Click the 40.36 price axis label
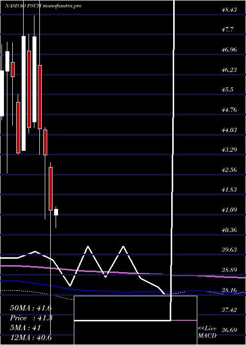 click(x=229, y=230)
